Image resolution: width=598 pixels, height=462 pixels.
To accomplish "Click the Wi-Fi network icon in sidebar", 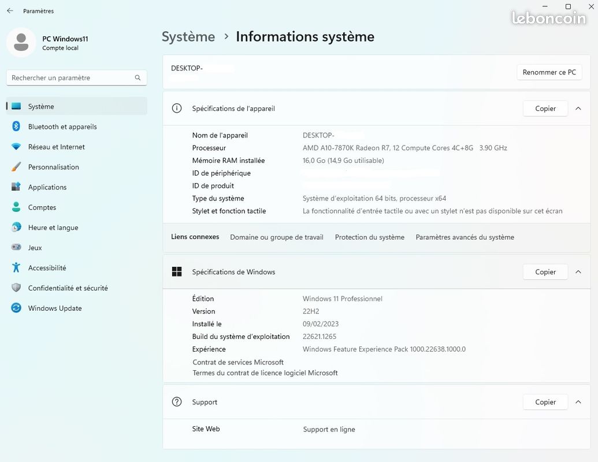I will click(x=16, y=146).
